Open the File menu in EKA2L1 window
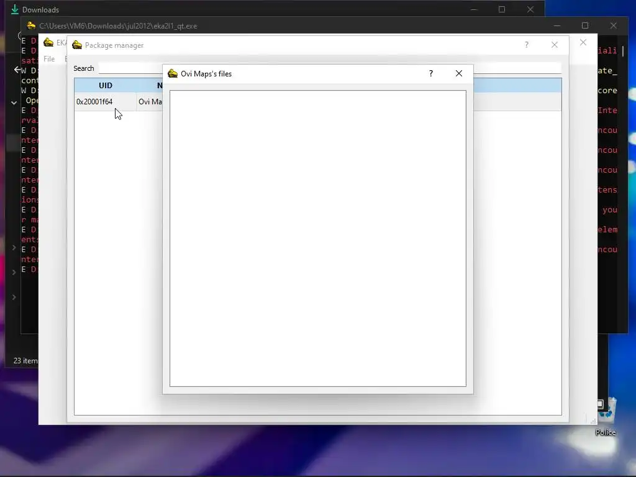 (49, 59)
